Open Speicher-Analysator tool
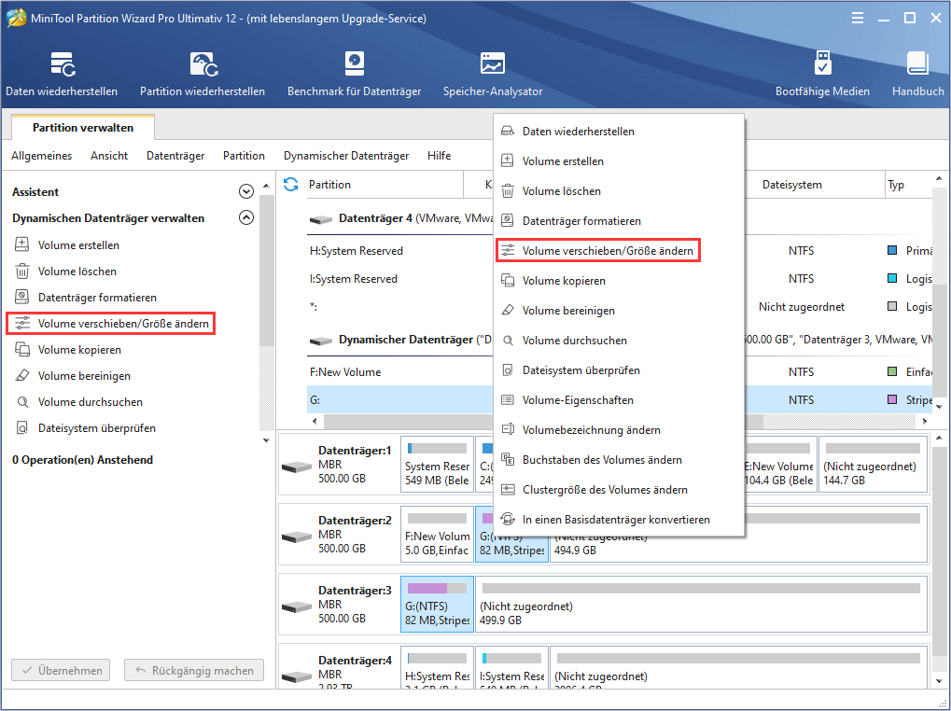The width and height of the screenshot is (951, 711). coord(493,74)
